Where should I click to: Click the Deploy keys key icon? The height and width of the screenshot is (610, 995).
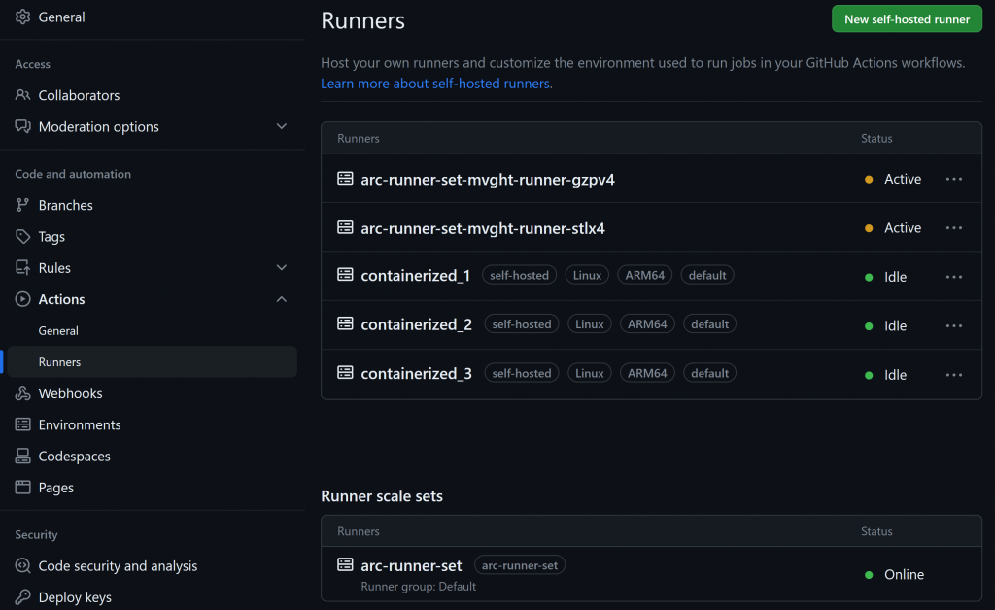pos(23,597)
